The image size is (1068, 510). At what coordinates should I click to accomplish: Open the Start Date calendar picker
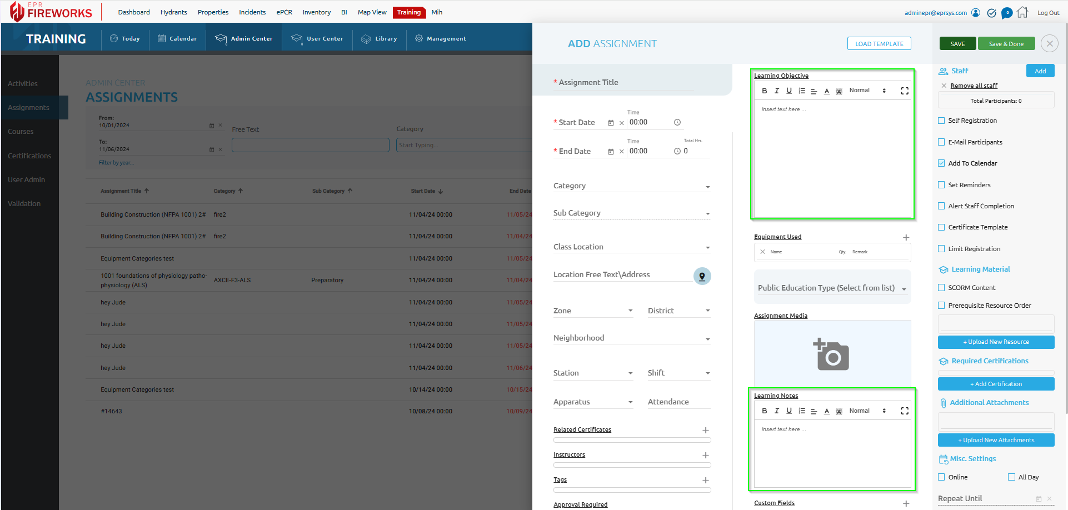click(611, 123)
